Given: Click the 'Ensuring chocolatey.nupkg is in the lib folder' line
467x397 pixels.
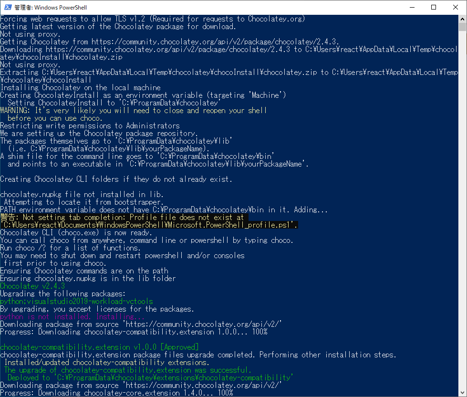Looking at the screenshot, I should pyautogui.click(x=88, y=279).
